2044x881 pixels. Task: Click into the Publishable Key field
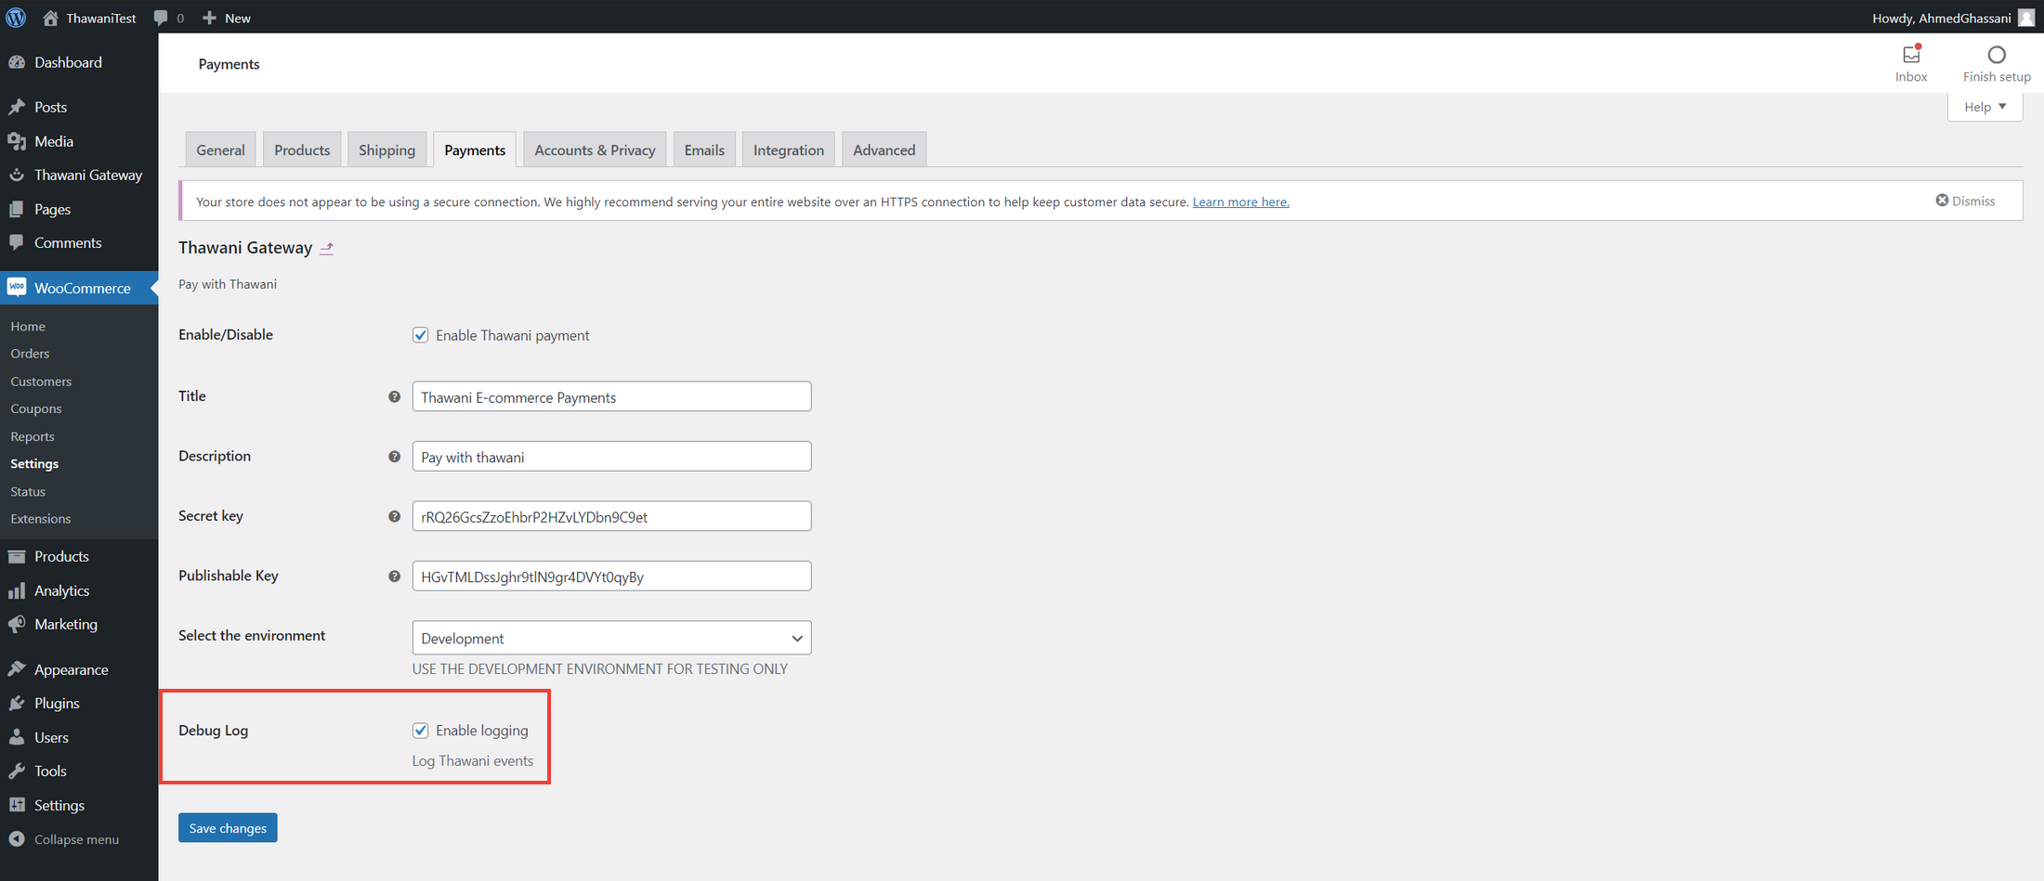click(611, 576)
